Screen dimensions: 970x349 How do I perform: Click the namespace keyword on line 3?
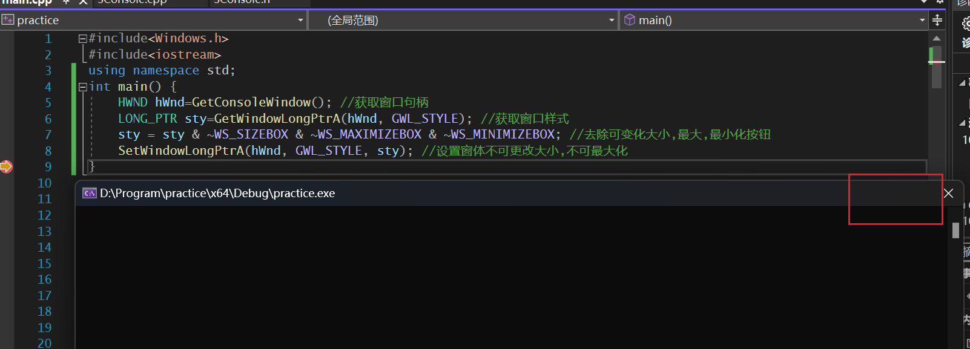pyautogui.click(x=166, y=70)
